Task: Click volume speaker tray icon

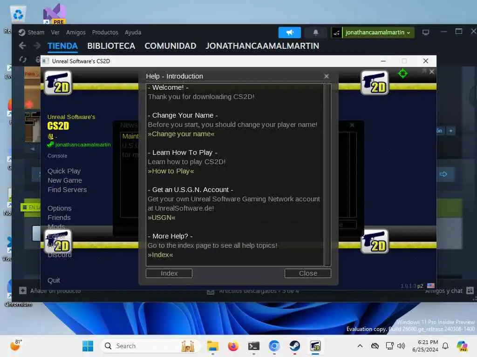Action: coord(401,346)
